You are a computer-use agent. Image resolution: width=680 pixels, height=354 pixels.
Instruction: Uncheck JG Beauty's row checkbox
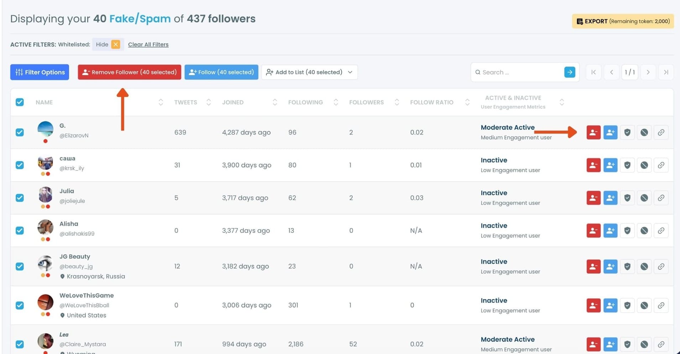[x=20, y=266]
